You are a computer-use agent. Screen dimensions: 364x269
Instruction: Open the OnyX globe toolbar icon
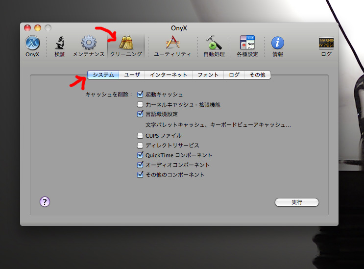(x=32, y=43)
